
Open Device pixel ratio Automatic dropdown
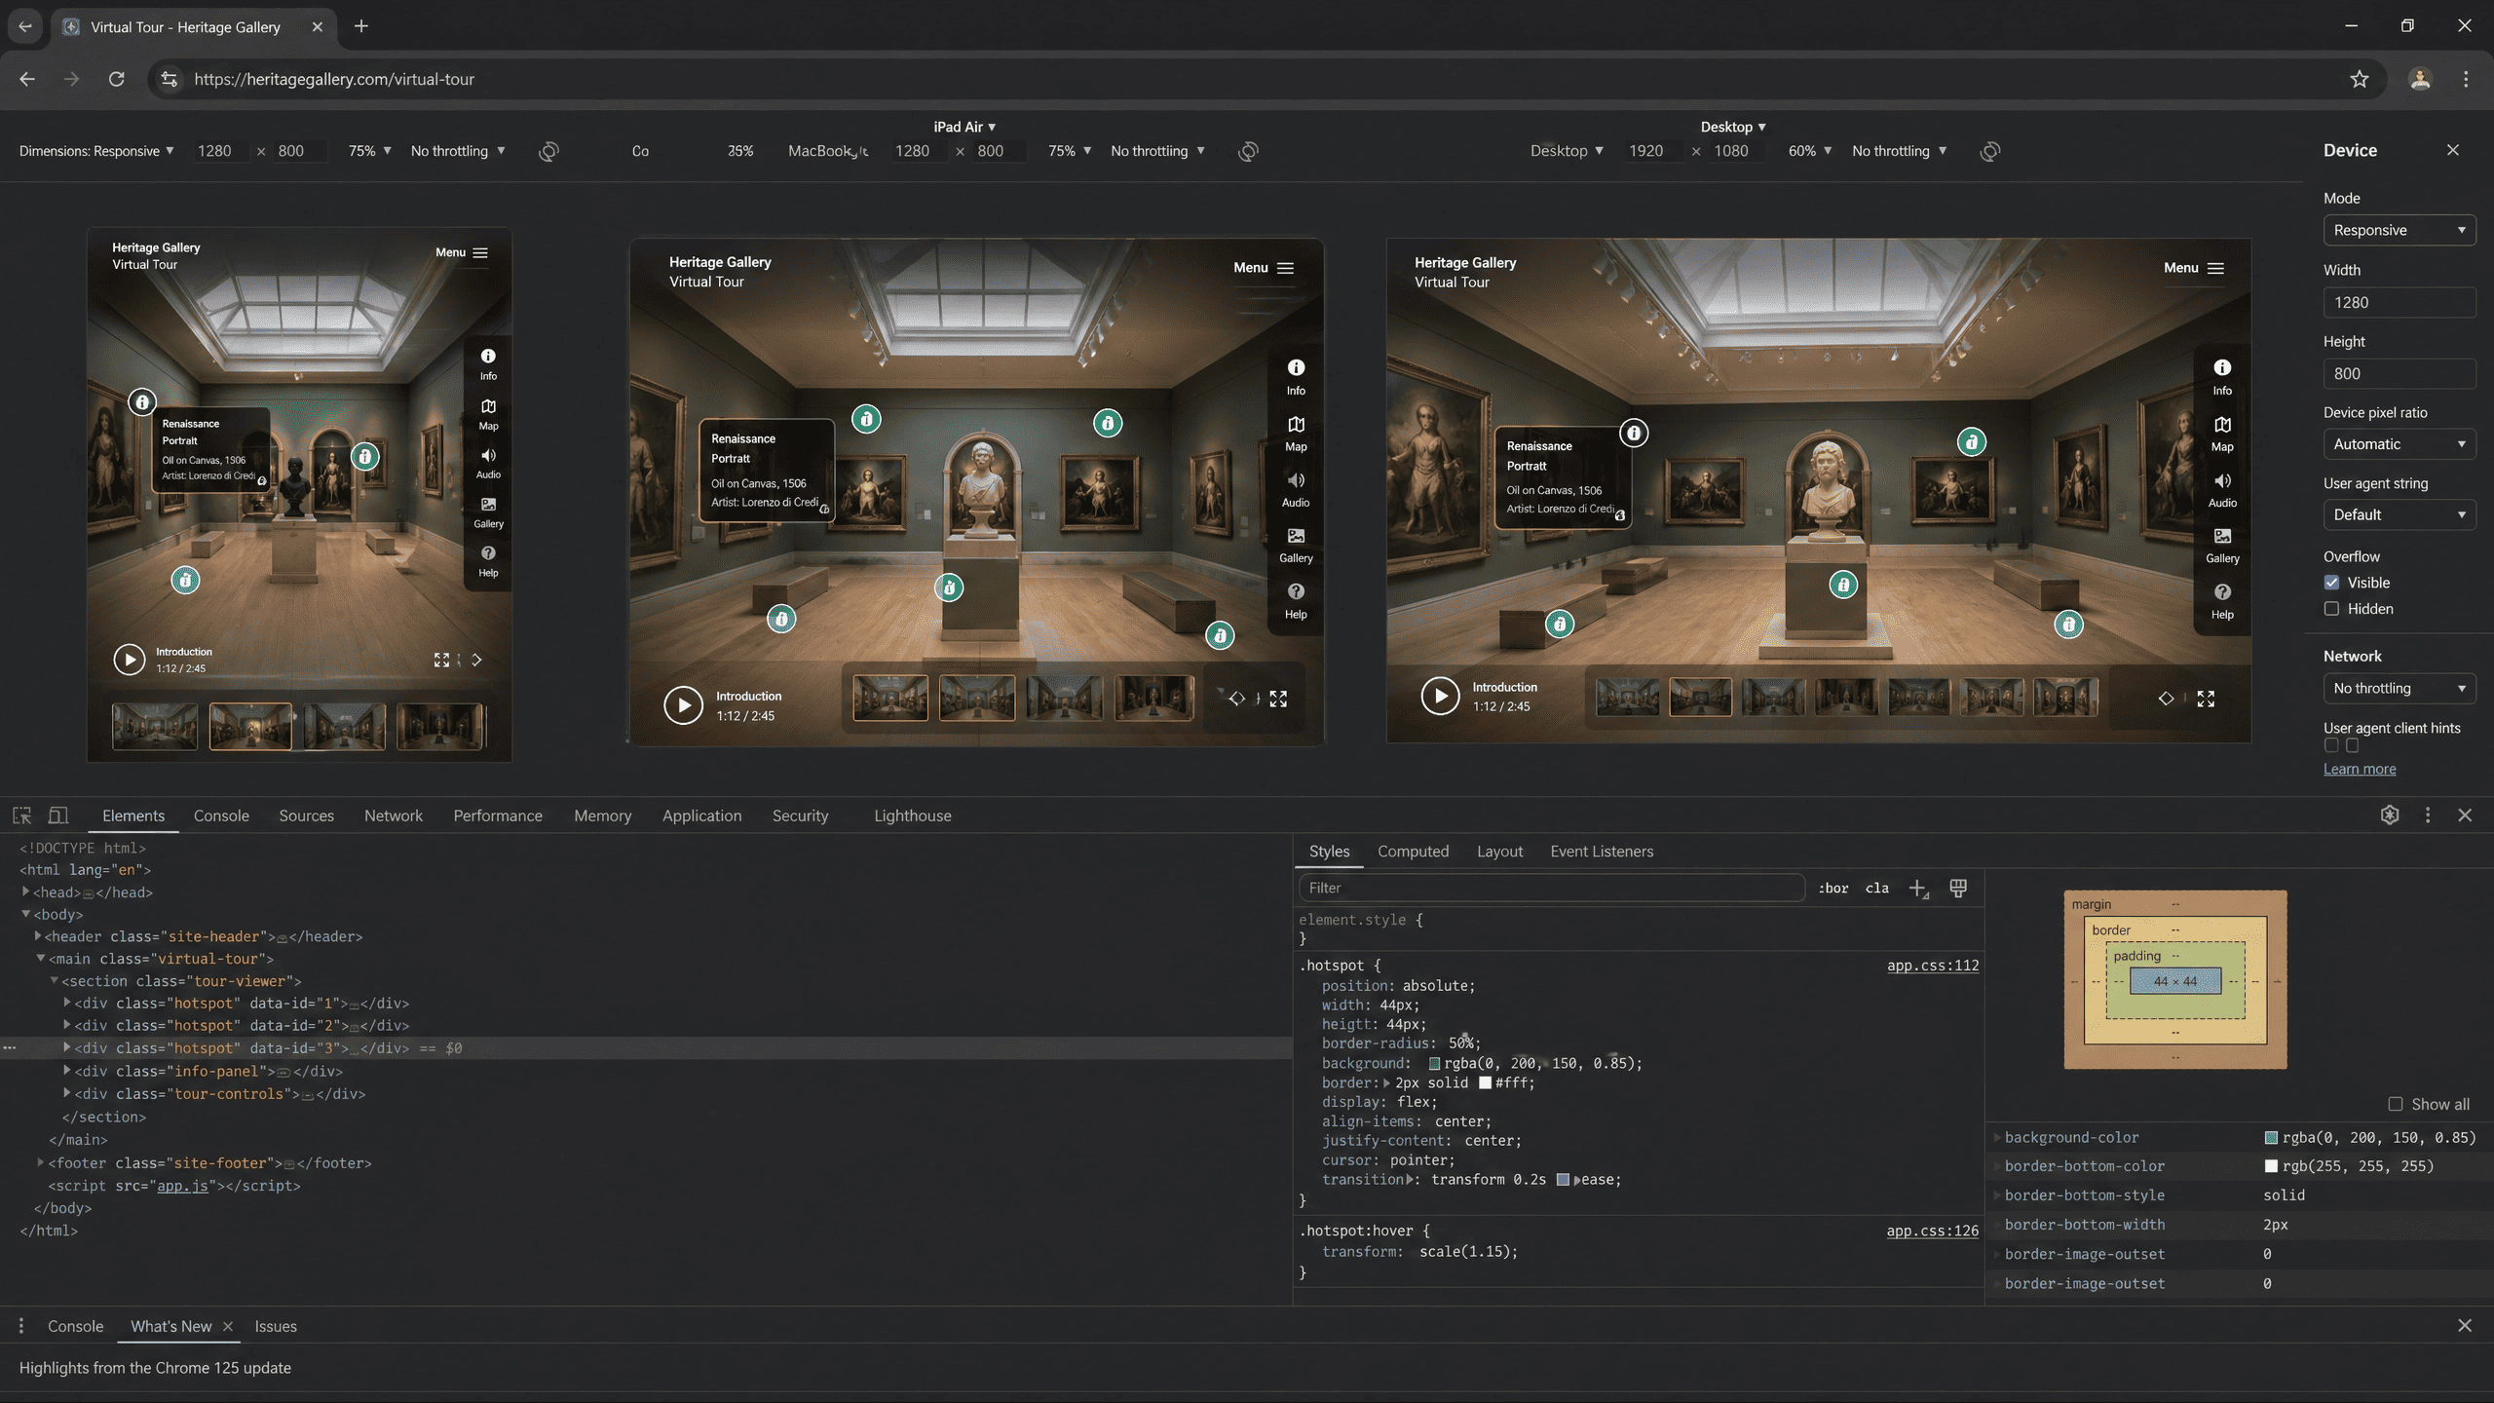tap(2400, 444)
